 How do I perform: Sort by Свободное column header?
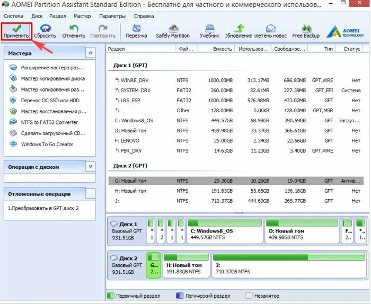click(289, 49)
